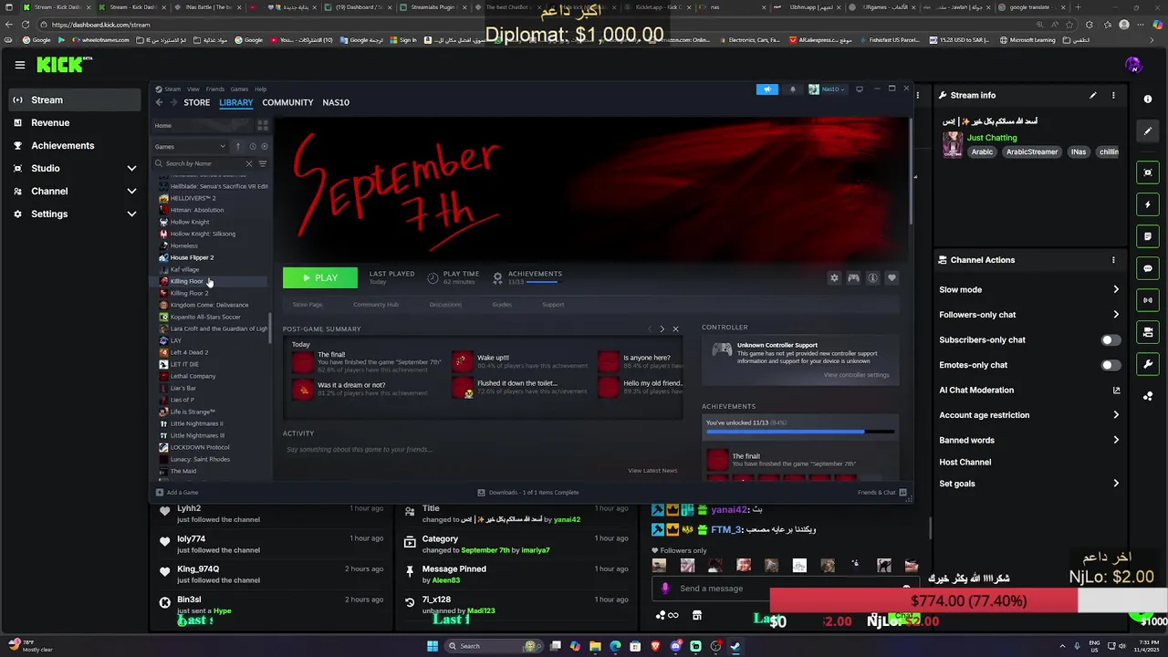This screenshot has height=657, width=1168.
Task: Click View Latest News link
Action: pyautogui.click(x=652, y=471)
